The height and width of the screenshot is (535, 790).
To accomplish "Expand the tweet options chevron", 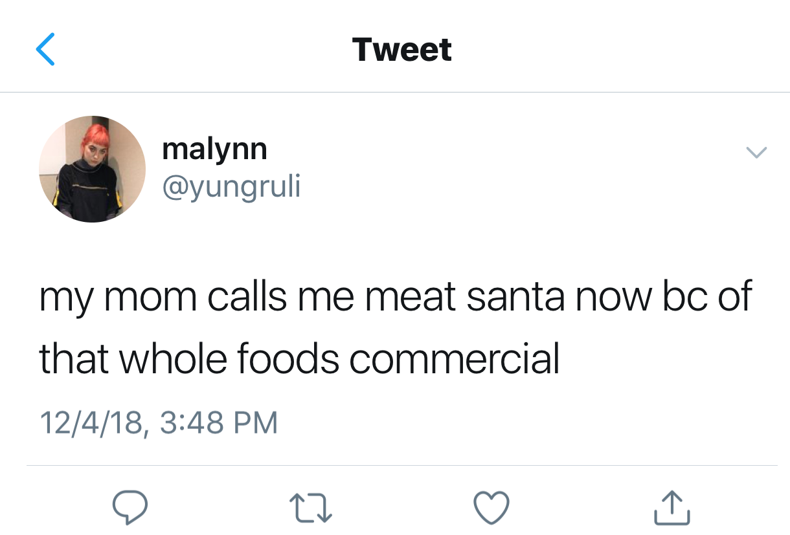I will [x=756, y=153].
